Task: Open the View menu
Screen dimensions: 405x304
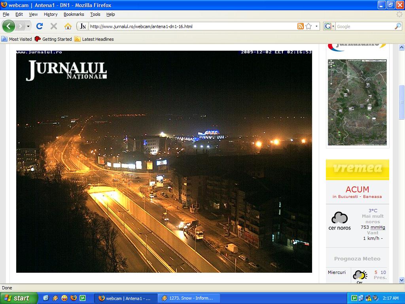Action: click(33, 14)
